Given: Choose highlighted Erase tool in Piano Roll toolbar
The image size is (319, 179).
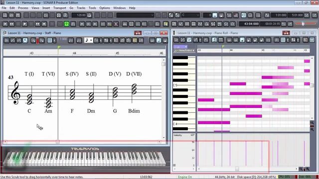Looking at the screenshot, I should click(189, 40).
